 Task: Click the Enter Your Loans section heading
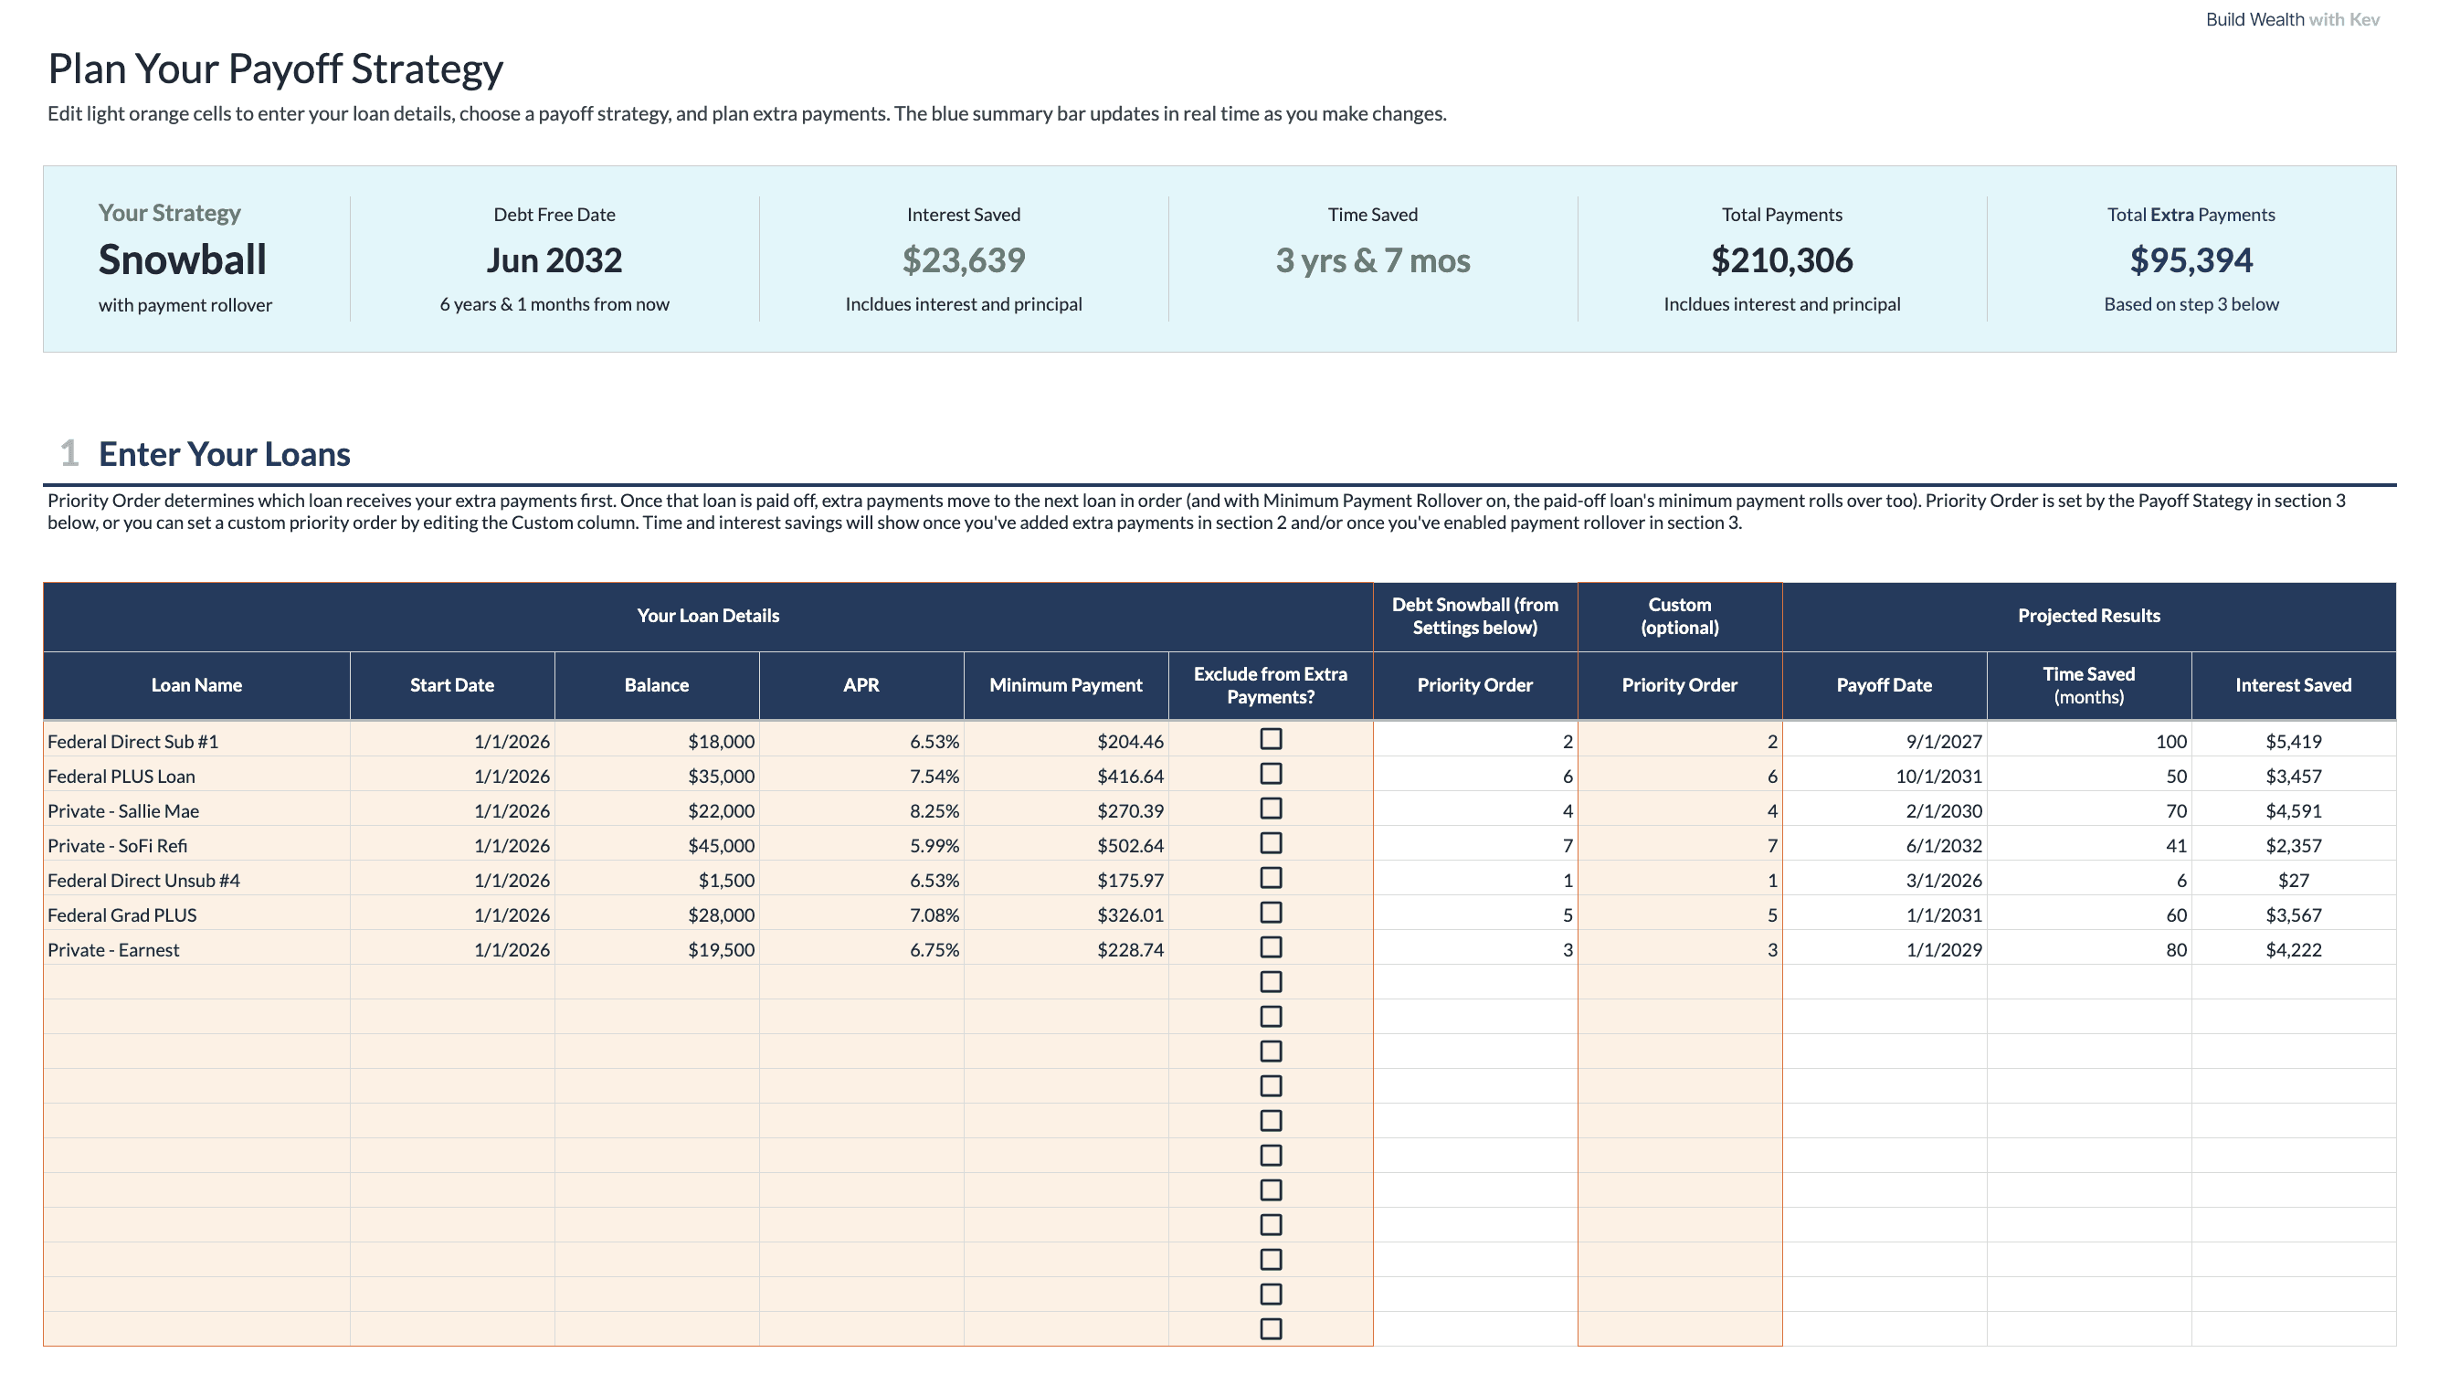(225, 455)
